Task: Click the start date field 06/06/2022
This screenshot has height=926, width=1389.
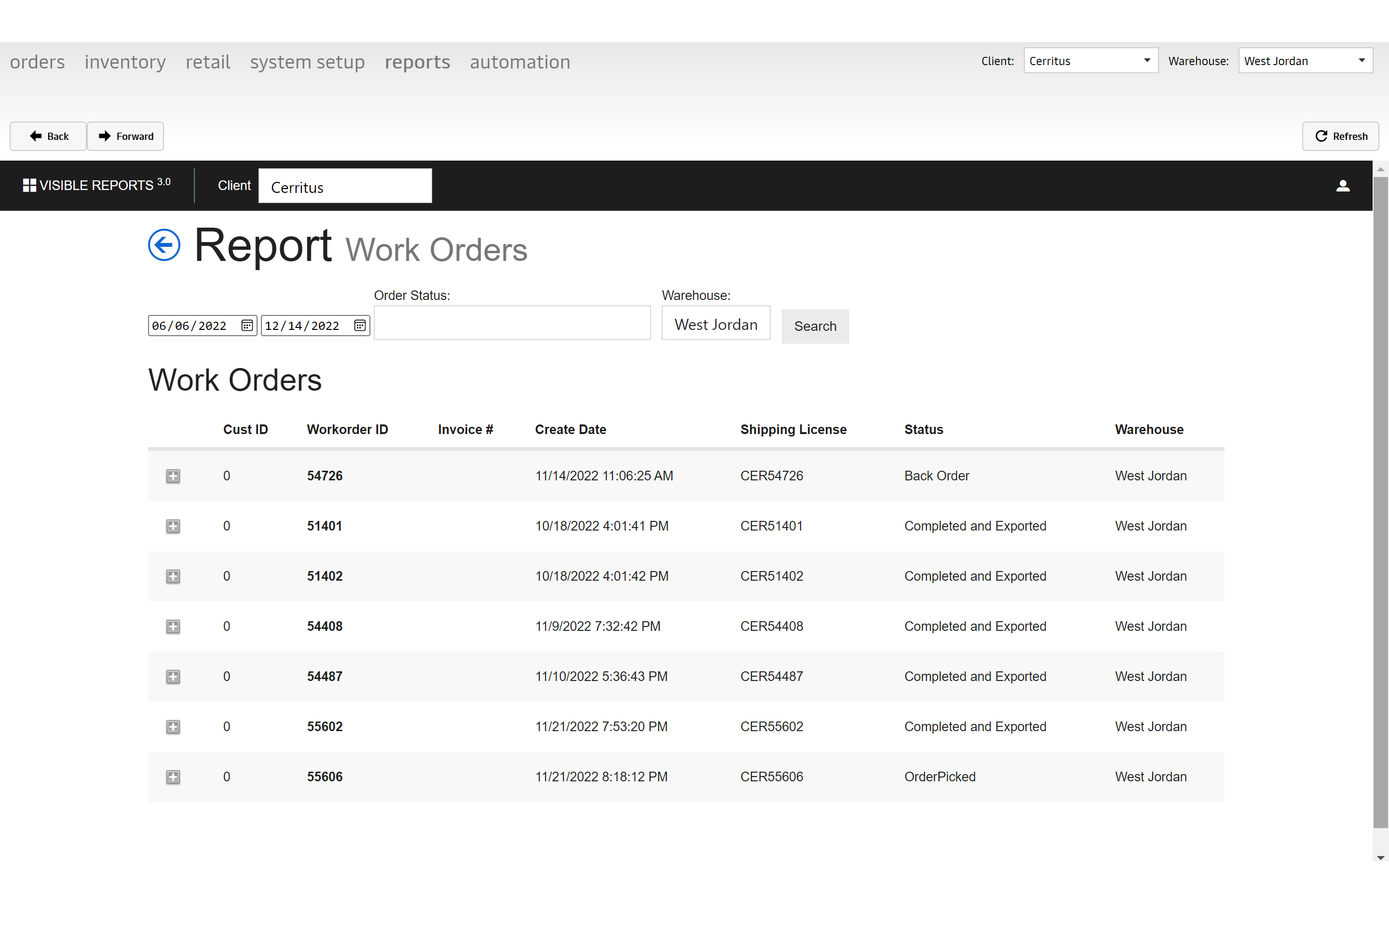Action: click(x=203, y=326)
